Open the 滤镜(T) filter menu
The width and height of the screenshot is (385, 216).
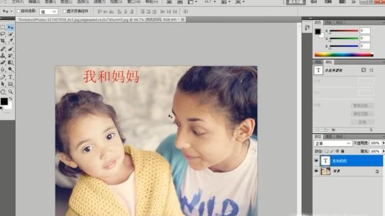tap(99, 2)
